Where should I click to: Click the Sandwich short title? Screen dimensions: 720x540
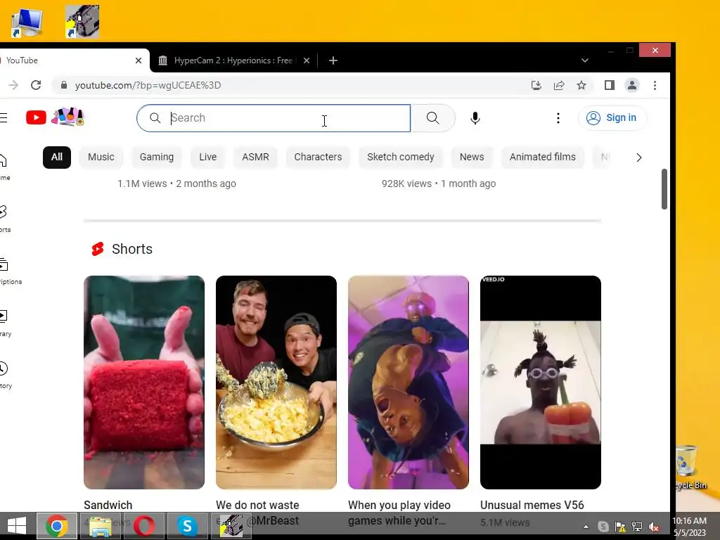[108, 505]
